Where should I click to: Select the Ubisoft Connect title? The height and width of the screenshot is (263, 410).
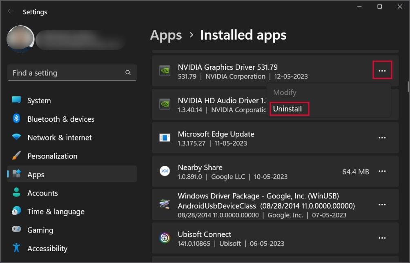click(205, 234)
